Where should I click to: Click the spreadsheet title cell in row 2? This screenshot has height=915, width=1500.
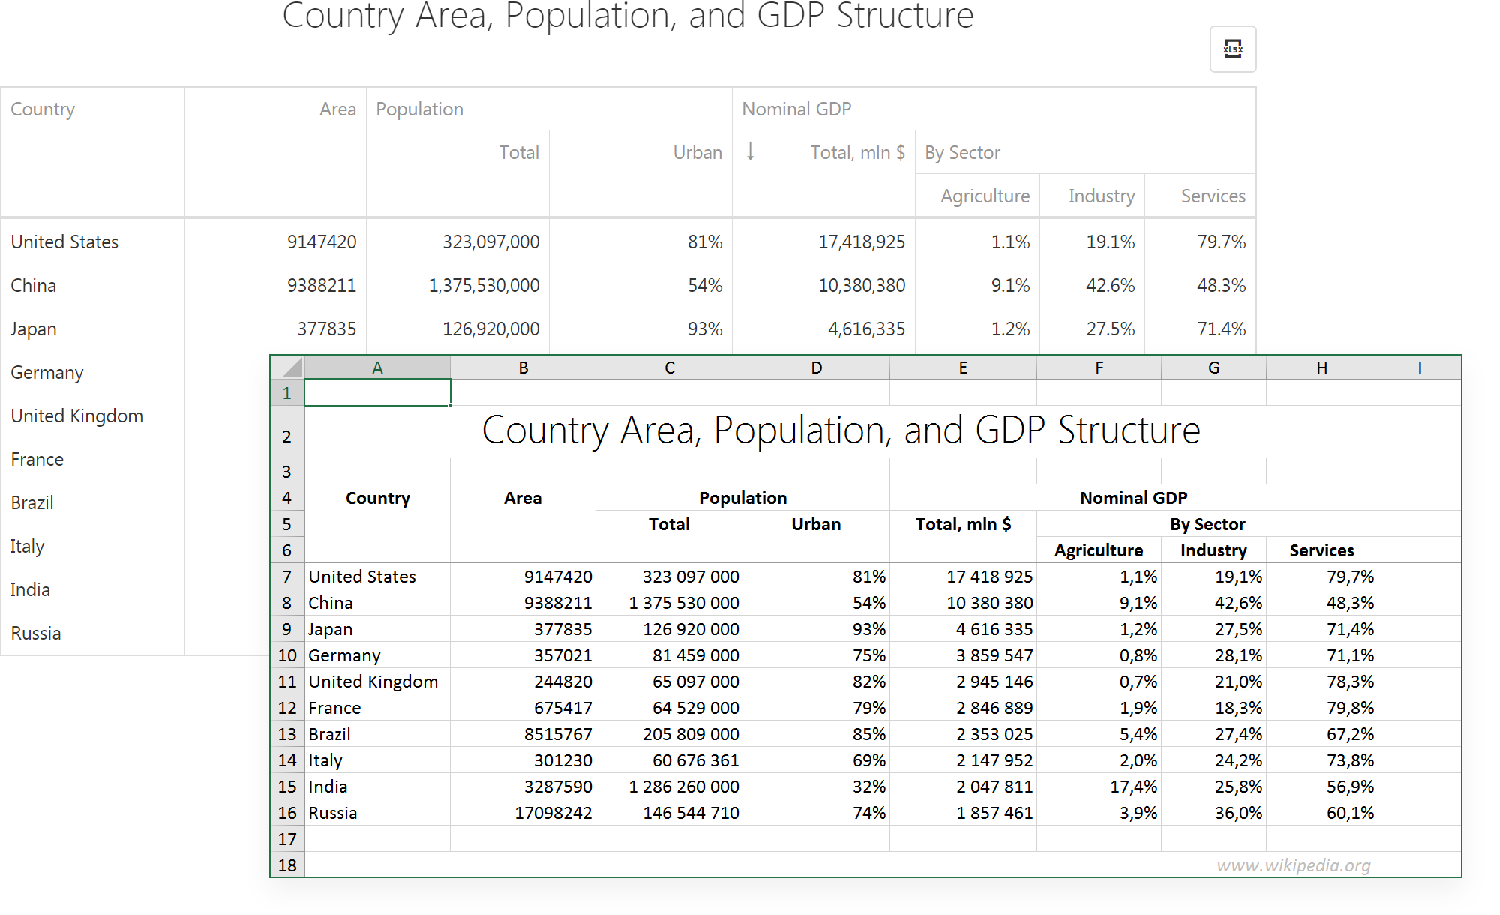841,431
